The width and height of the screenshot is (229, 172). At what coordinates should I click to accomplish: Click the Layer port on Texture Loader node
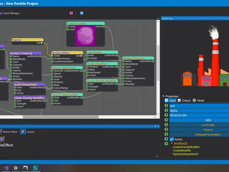68,29
